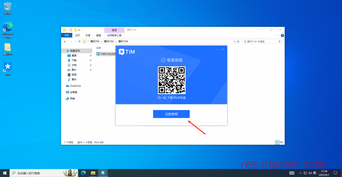Open 下载 in the navigation pane

click(74, 60)
